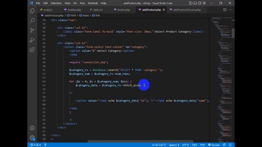Open the File menu

[x=38, y=3]
